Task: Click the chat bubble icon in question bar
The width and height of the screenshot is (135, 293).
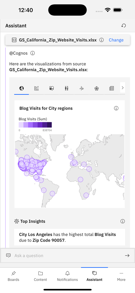Action: 8,256
